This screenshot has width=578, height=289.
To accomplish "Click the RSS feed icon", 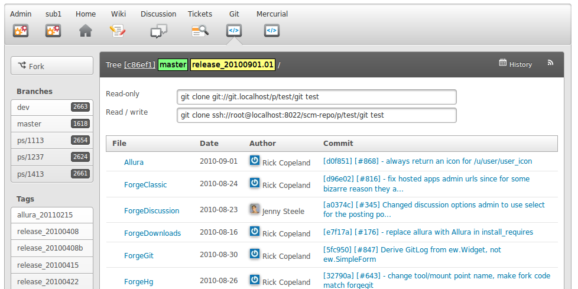I will (x=550, y=63).
